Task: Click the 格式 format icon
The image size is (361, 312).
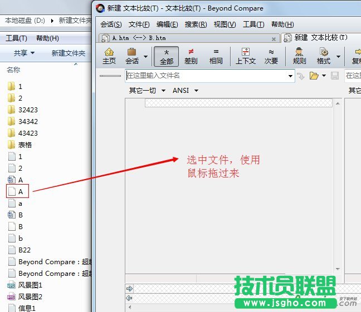Action: click(x=324, y=56)
